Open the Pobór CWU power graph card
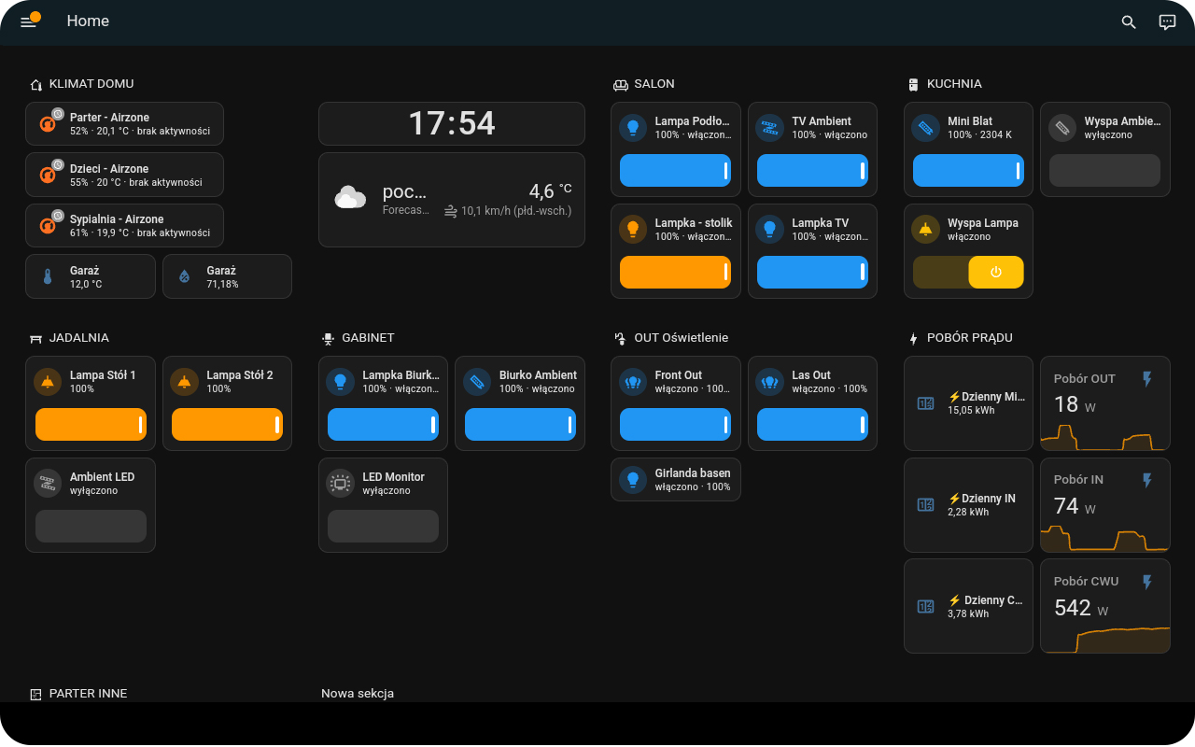The width and height of the screenshot is (1195, 747). 1104,605
